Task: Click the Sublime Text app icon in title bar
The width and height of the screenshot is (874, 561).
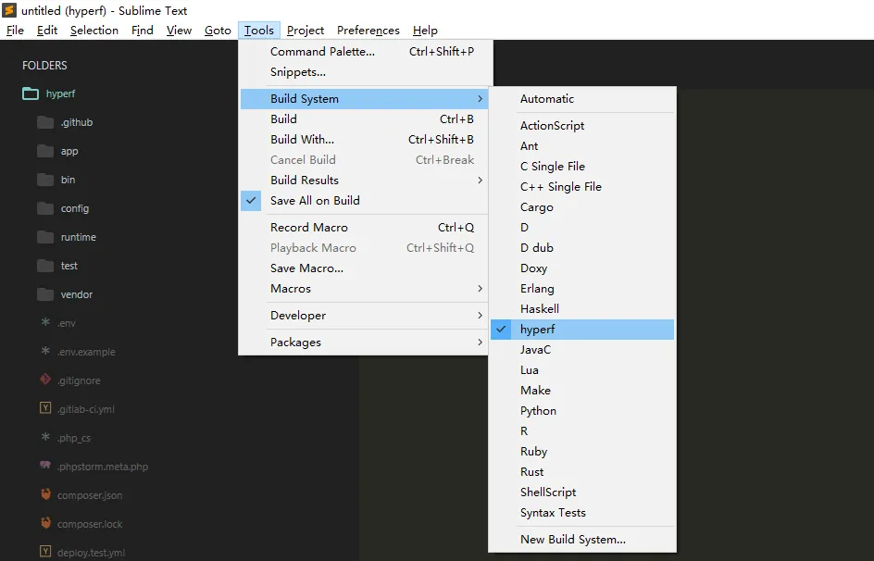Action: pyautogui.click(x=9, y=10)
